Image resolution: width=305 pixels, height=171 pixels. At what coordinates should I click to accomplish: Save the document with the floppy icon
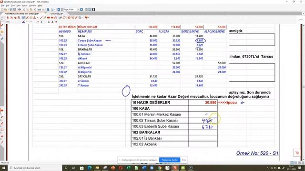[x=11, y=9]
